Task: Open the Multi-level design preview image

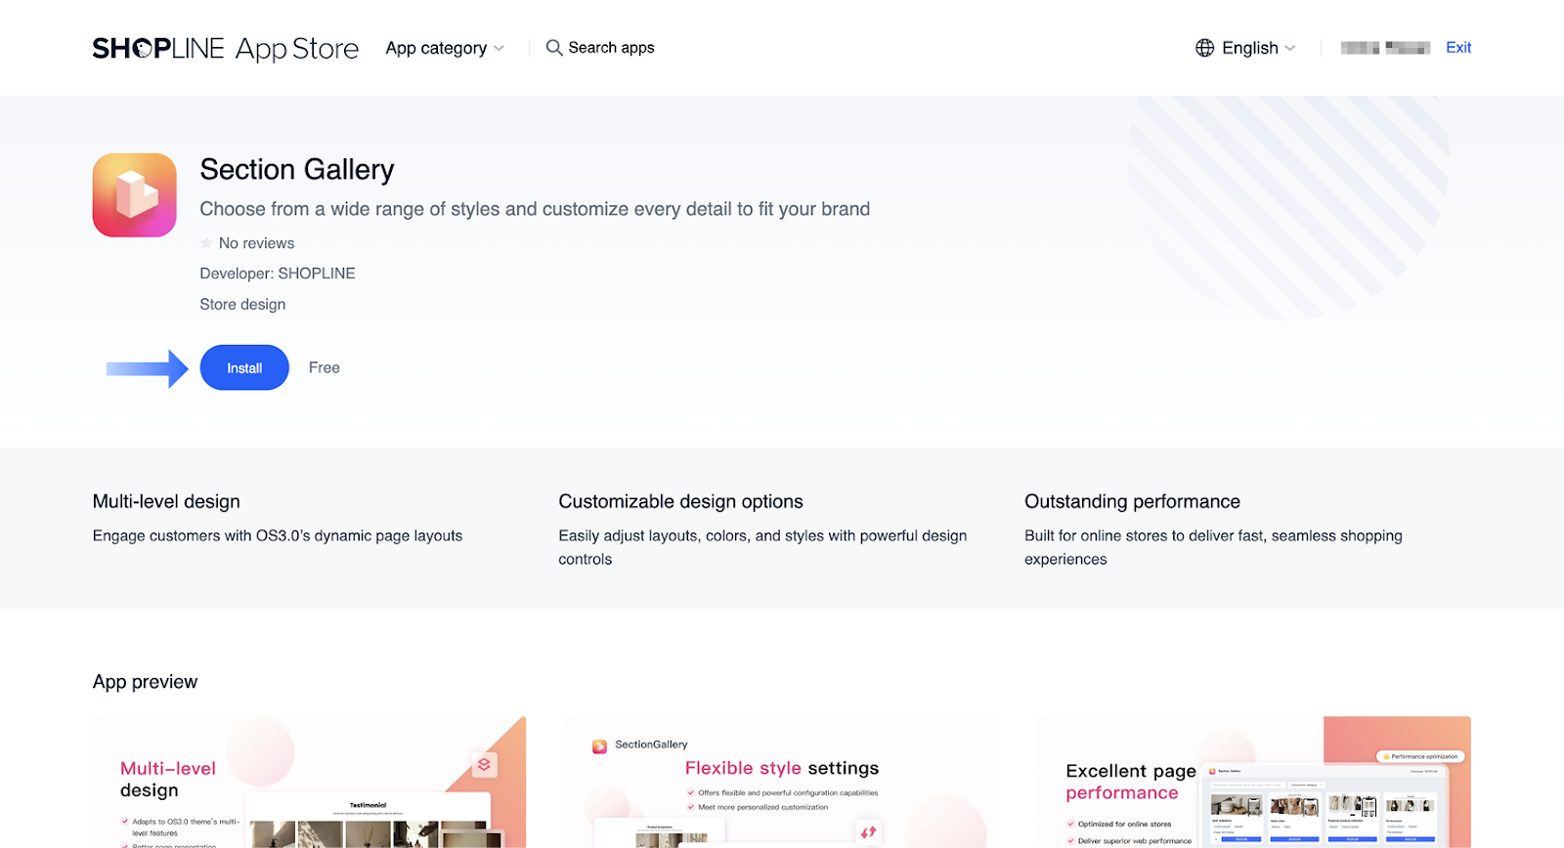Action: point(310,782)
